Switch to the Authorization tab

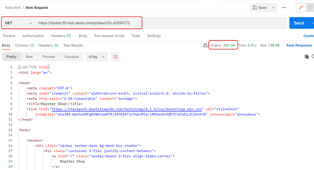click(x=33, y=36)
